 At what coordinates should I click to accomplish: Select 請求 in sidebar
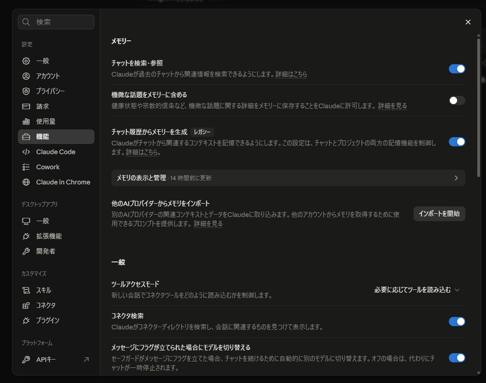tap(56, 106)
